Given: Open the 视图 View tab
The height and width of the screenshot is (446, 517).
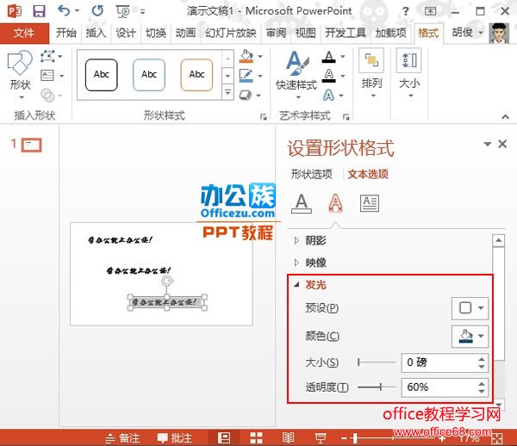Looking at the screenshot, I should click(x=305, y=33).
